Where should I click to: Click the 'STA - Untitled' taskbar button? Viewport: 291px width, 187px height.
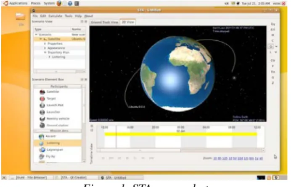[x=121, y=178]
